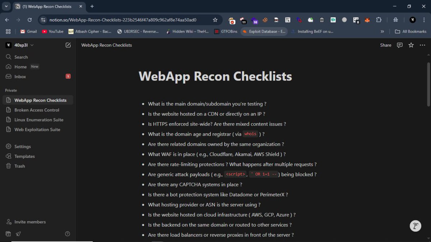Viewport: 431px width, 242px height.
Task: Open the Notion AI face button bottom-right
Action: pos(415,226)
